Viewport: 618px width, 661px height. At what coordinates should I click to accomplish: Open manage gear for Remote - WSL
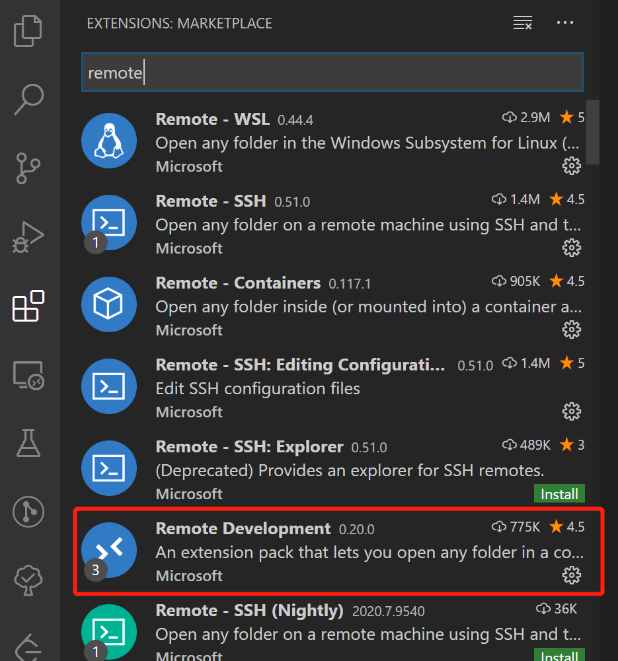click(572, 166)
